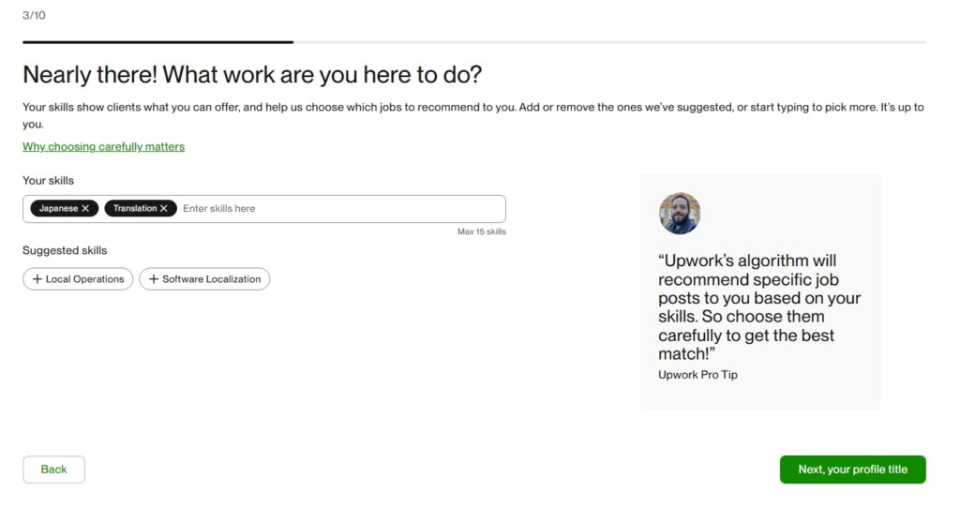Go back using the Back button

click(x=53, y=470)
